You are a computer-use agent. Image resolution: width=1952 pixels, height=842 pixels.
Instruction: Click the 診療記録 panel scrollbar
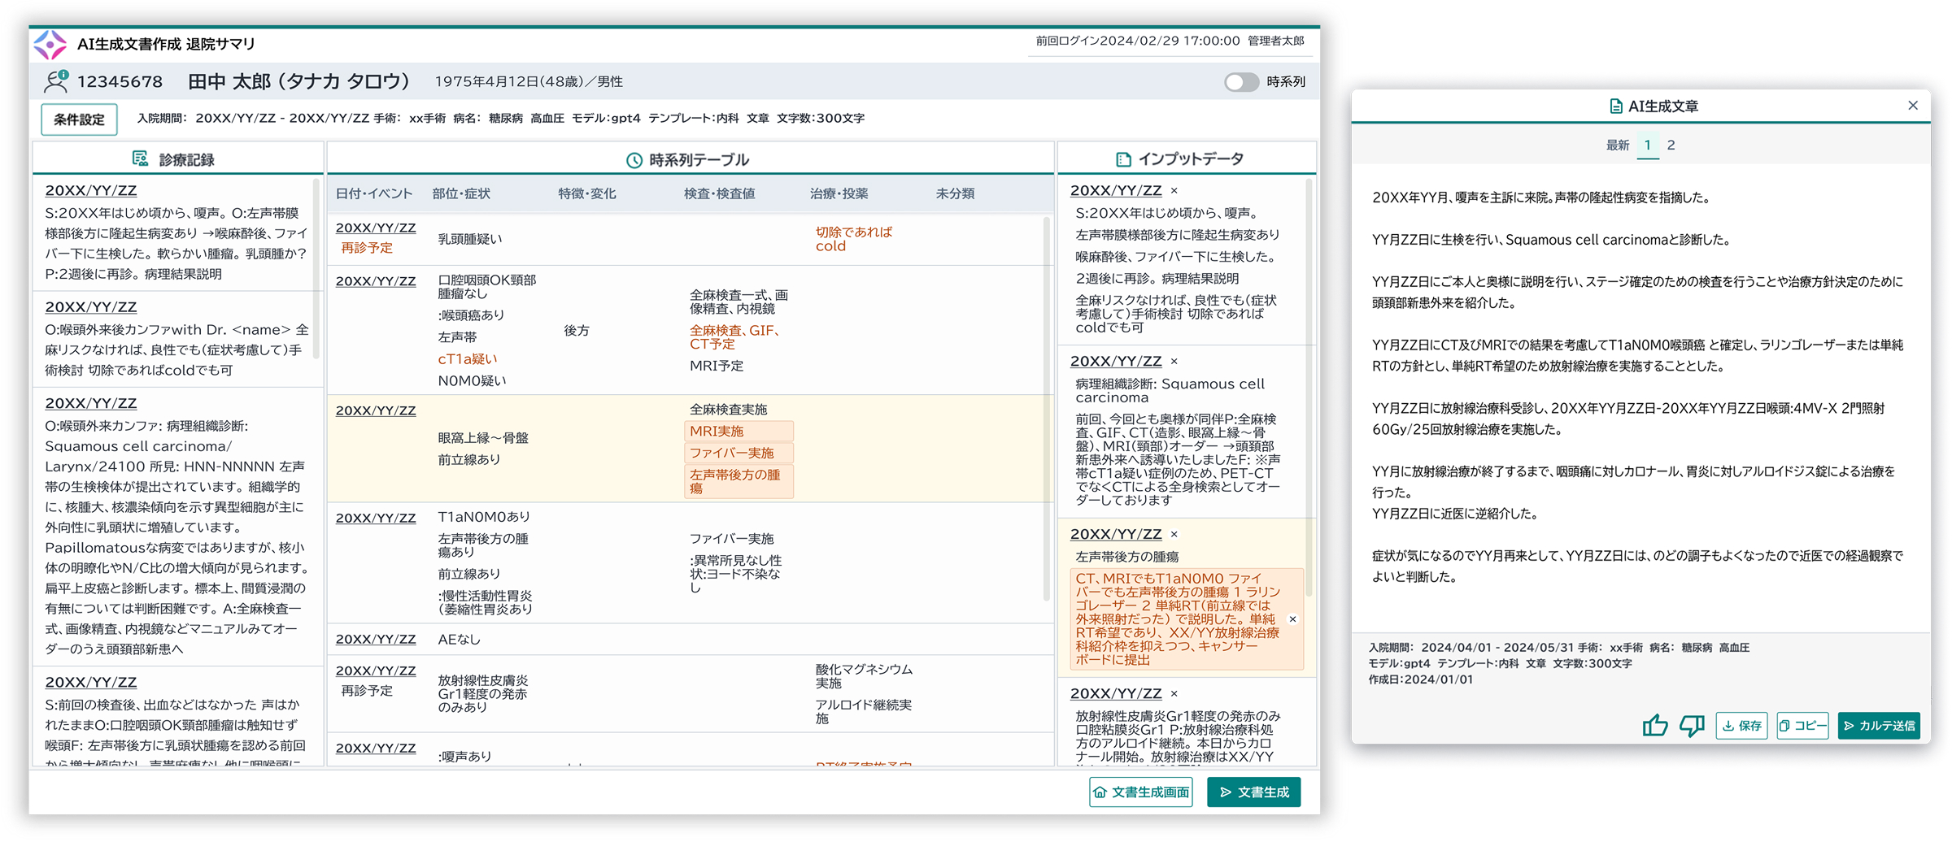click(x=316, y=268)
